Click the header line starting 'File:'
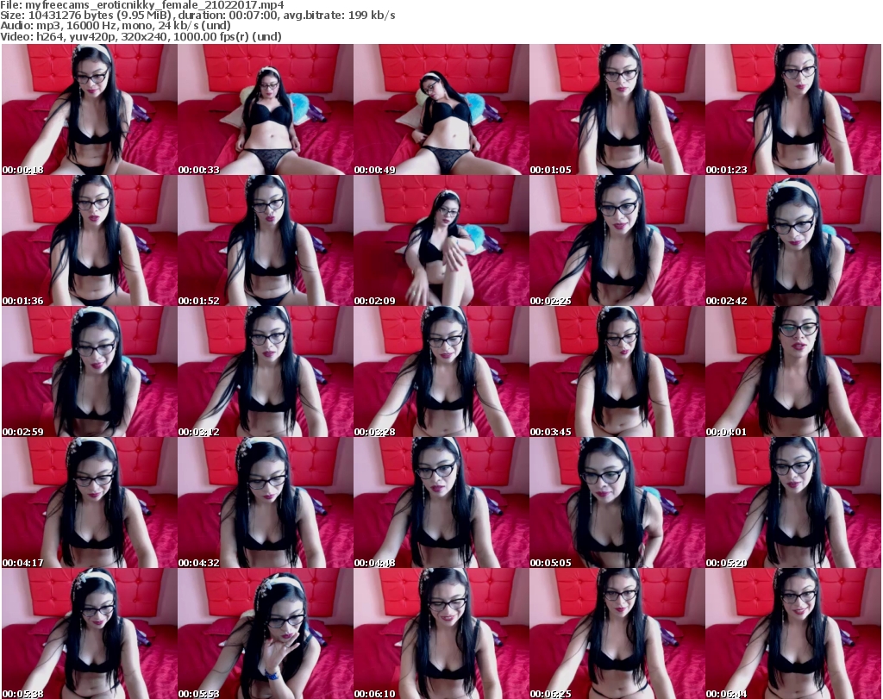The height and width of the screenshot is (699, 883). [x=142, y=5]
